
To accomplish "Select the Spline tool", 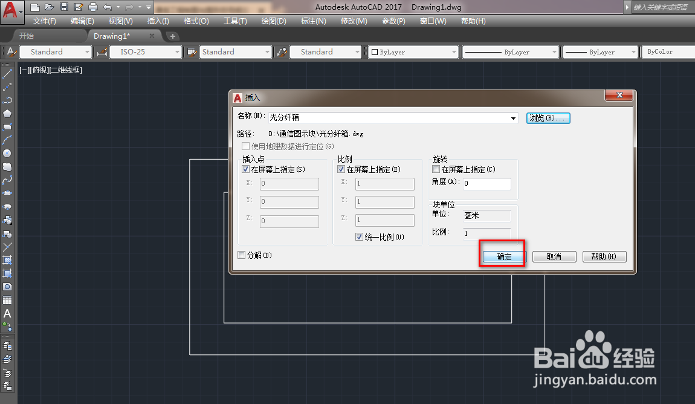I will pyautogui.click(x=7, y=180).
